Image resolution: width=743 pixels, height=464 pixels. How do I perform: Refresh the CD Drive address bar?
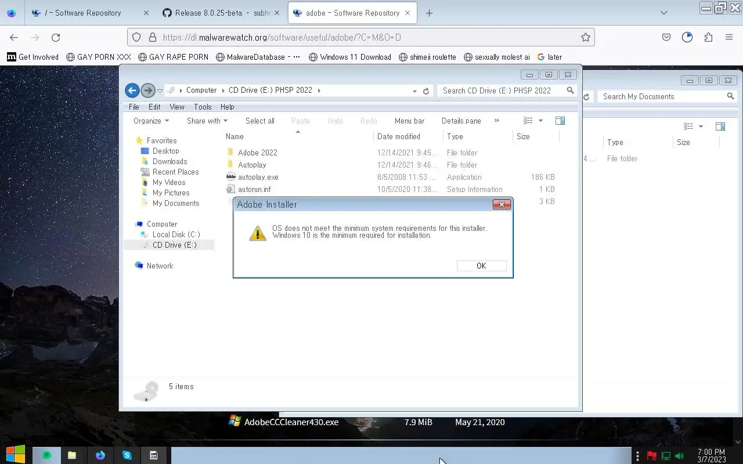pyautogui.click(x=426, y=91)
